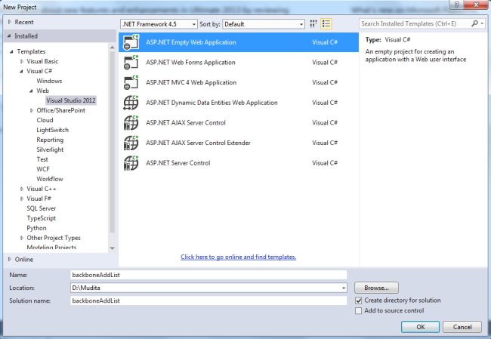Click the Cancel button
491x339 pixels.
462,327
